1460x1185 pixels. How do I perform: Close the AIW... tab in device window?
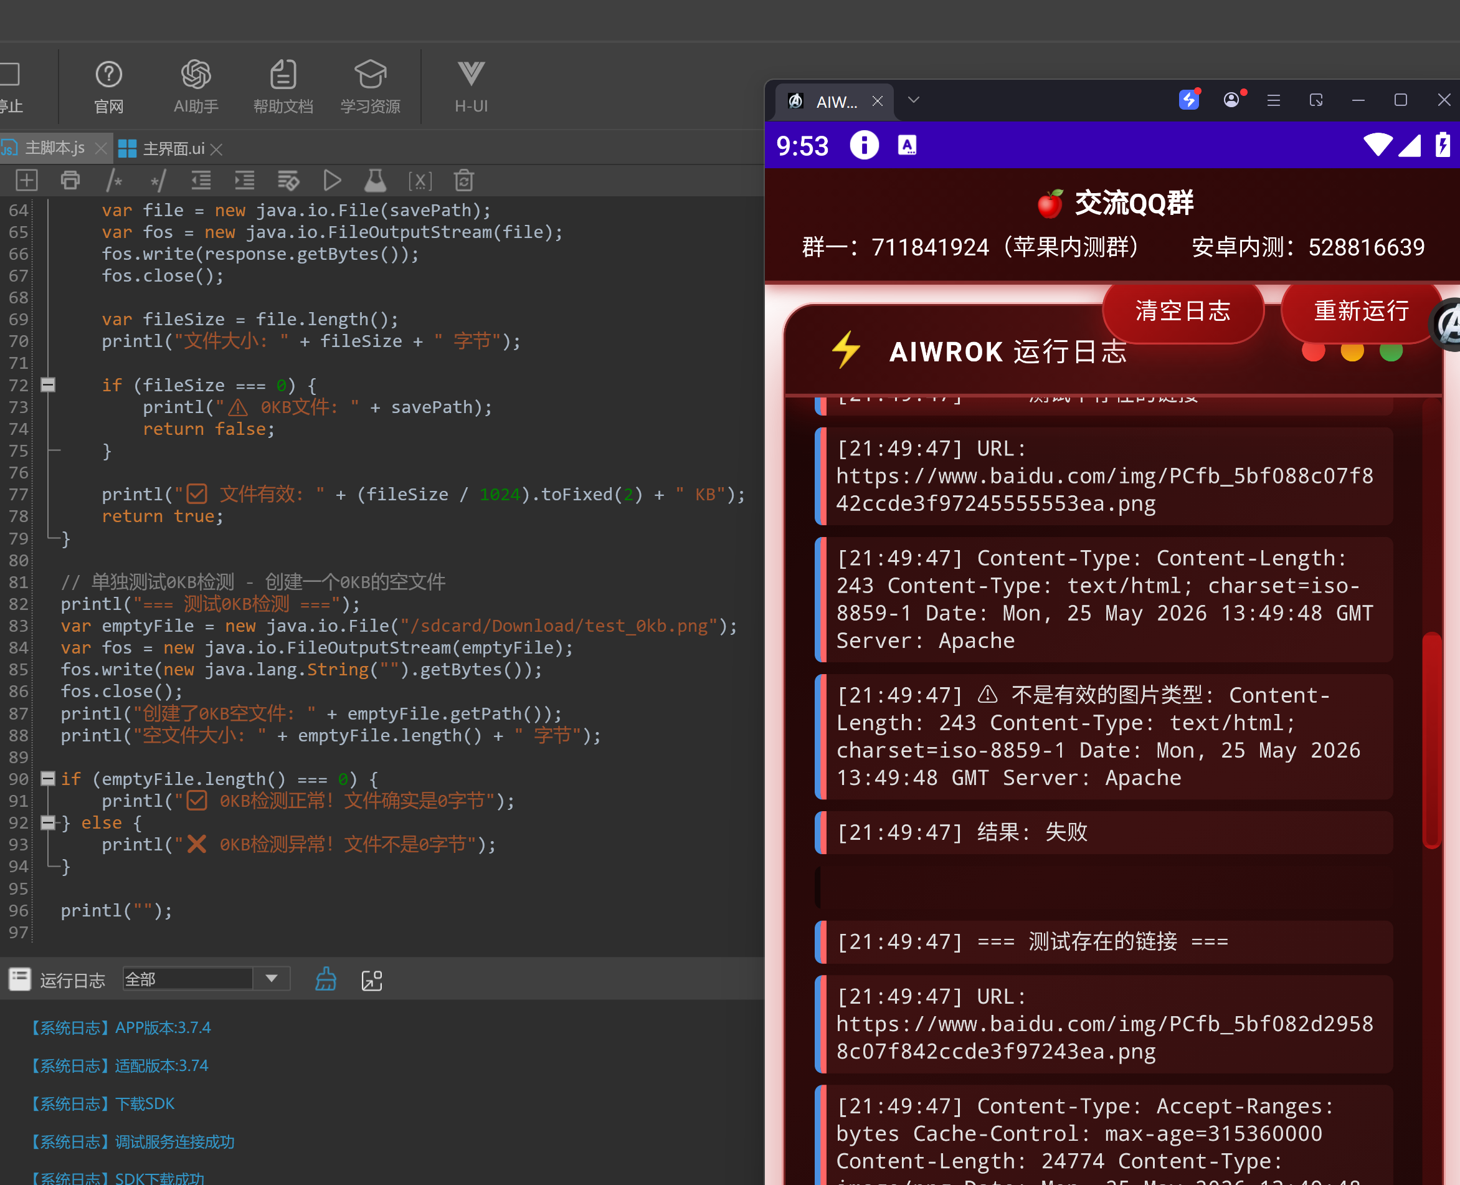tap(878, 101)
